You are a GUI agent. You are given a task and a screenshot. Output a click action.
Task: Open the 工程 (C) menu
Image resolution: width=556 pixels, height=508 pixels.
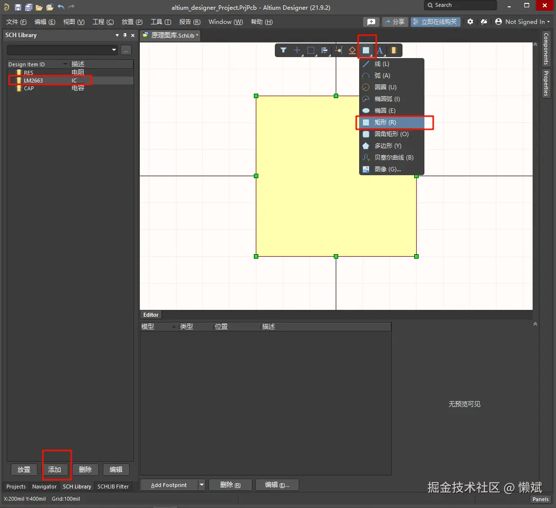[103, 22]
